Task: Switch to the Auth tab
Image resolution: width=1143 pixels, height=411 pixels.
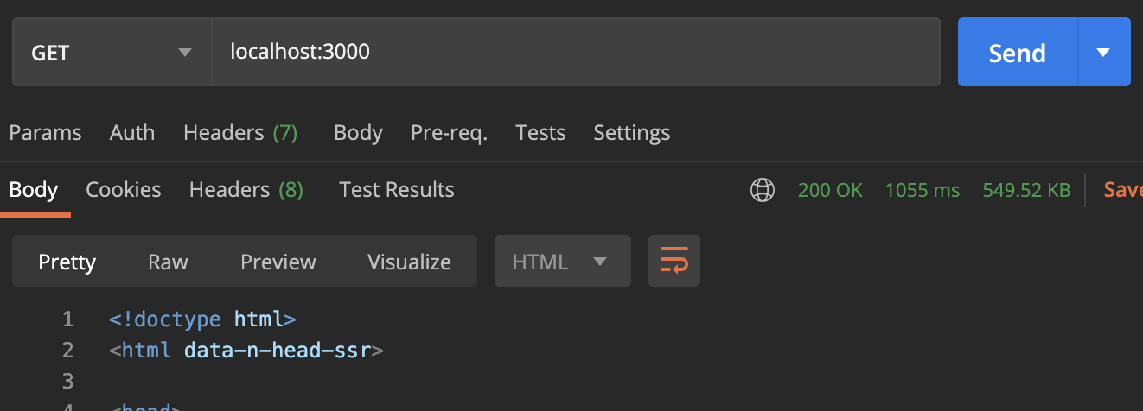Action: 132,133
